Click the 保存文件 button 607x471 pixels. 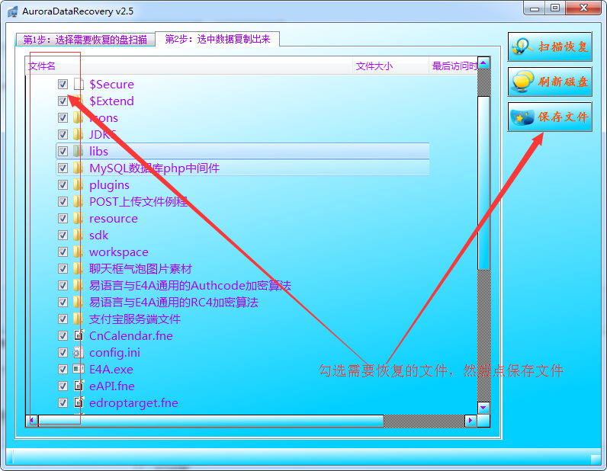click(x=550, y=117)
